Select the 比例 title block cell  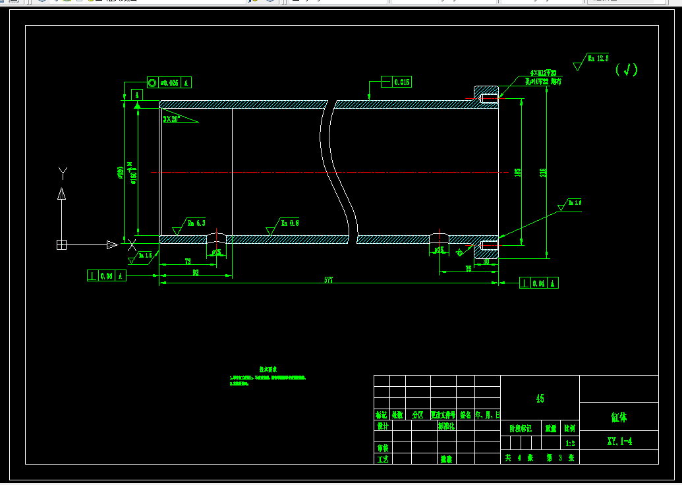pos(570,428)
